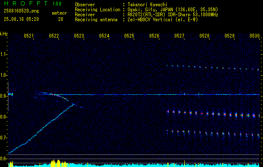Click the 0529 time axis label
This screenshot has height=167, width=263.
coord(230,35)
